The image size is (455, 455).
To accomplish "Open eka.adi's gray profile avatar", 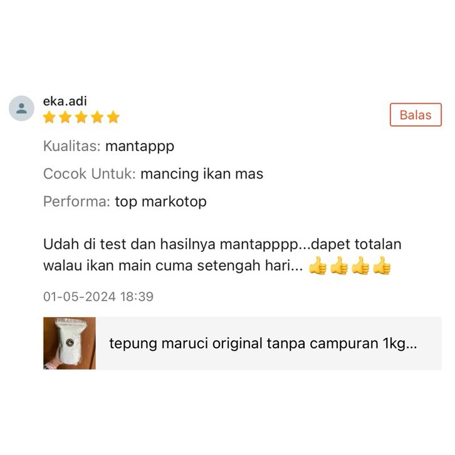I will pyautogui.click(x=21, y=108).
